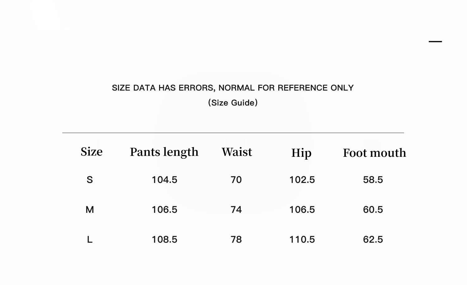467x285 pixels.
Task: Select the size M row label
Action: [x=90, y=210]
